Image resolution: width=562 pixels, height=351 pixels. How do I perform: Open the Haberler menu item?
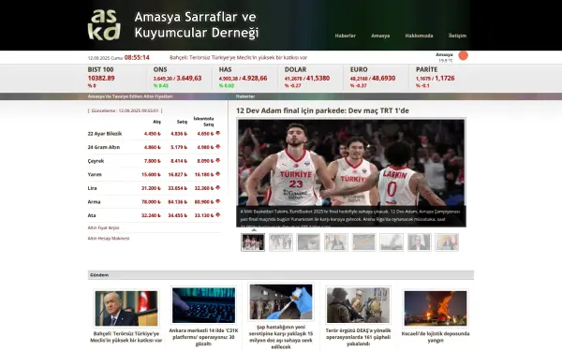[345, 36]
